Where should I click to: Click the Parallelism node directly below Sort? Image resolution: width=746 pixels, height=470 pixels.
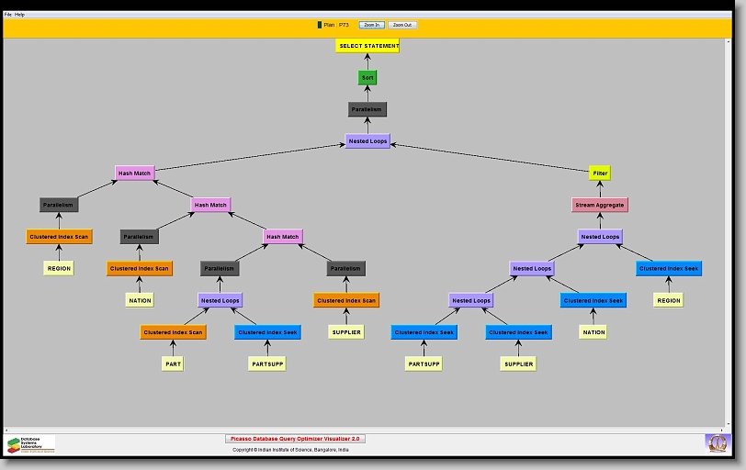click(x=367, y=109)
